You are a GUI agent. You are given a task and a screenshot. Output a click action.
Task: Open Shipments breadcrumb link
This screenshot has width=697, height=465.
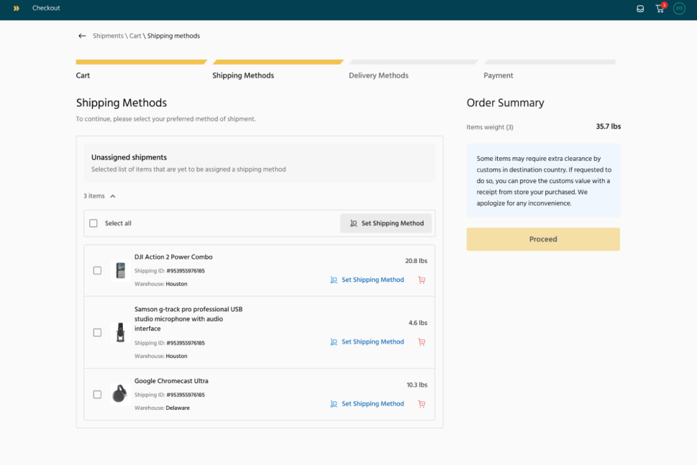tap(108, 36)
